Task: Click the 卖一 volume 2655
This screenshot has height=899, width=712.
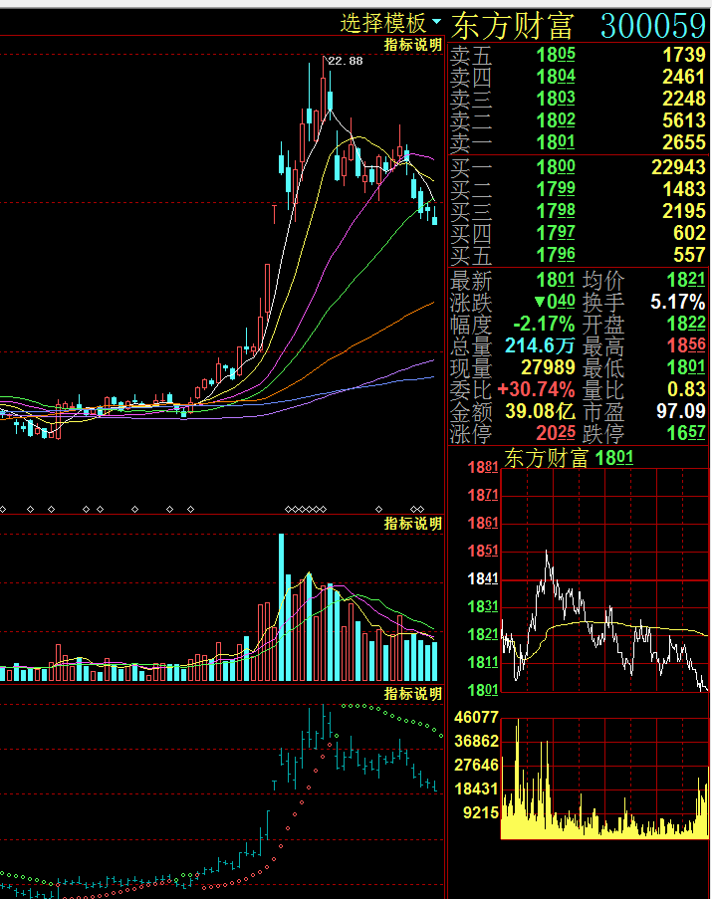Action: pyautogui.click(x=684, y=142)
